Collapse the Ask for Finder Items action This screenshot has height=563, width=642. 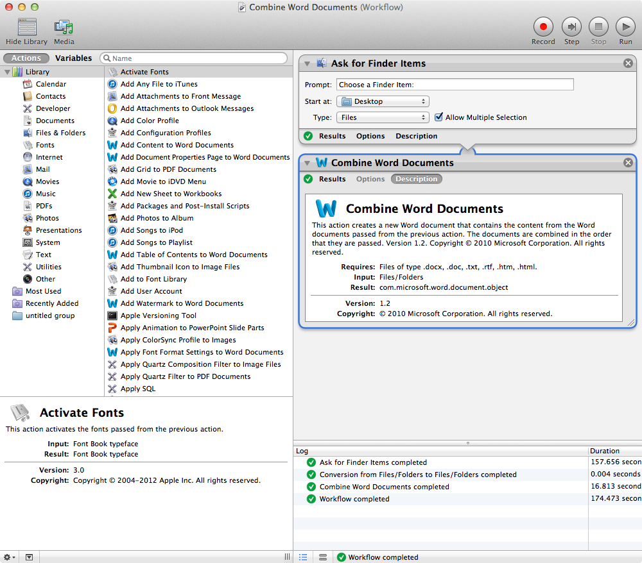(x=307, y=63)
